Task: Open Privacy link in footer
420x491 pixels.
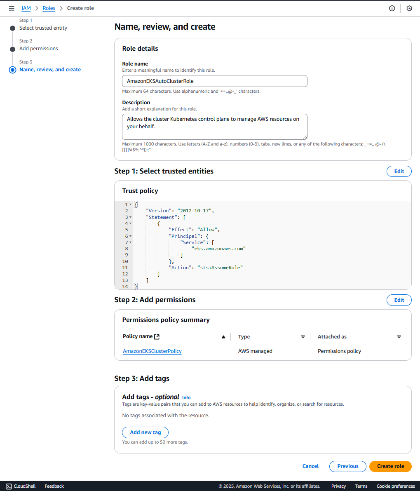Action: click(x=339, y=486)
